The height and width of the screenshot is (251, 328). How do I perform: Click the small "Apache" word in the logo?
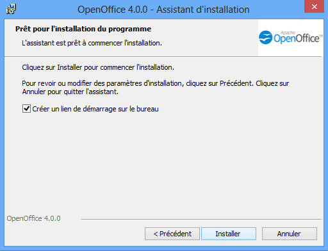coord(288,33)
